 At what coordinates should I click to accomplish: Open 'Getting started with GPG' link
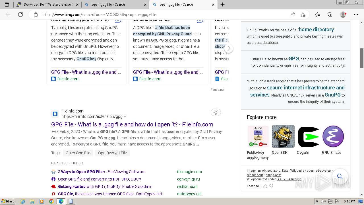point(105,186)
